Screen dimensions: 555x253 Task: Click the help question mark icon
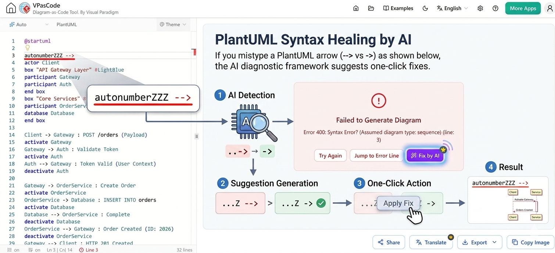click(495, 8)
